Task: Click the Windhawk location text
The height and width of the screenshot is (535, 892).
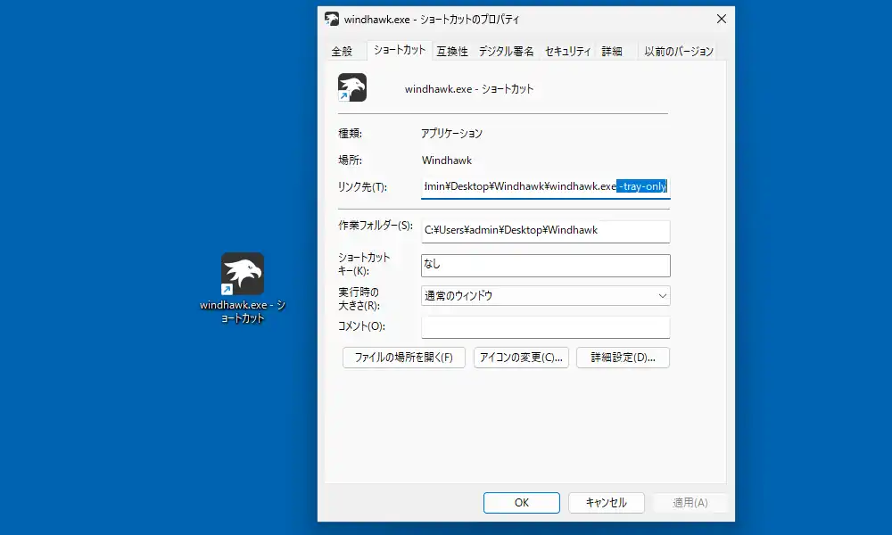Action: coord(447,160)
